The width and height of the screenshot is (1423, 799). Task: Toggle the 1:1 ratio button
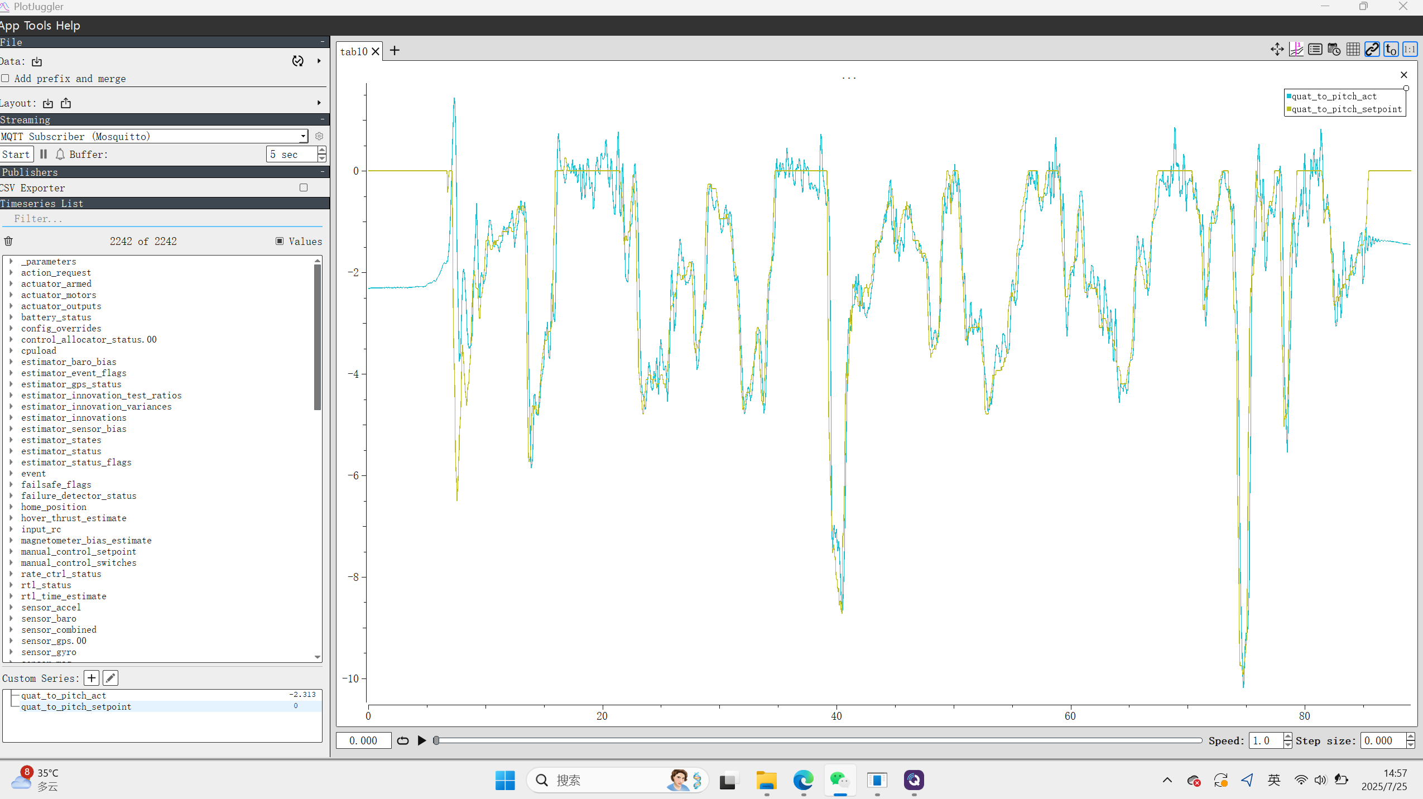pyautogui.click(x=1410, y=50)
